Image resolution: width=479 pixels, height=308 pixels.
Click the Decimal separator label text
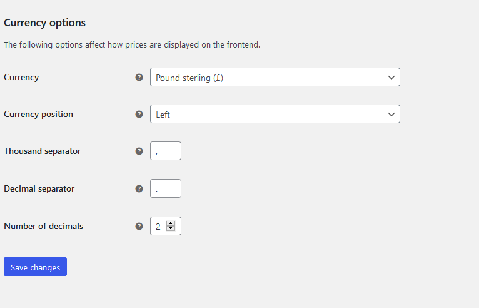point(39,188)
